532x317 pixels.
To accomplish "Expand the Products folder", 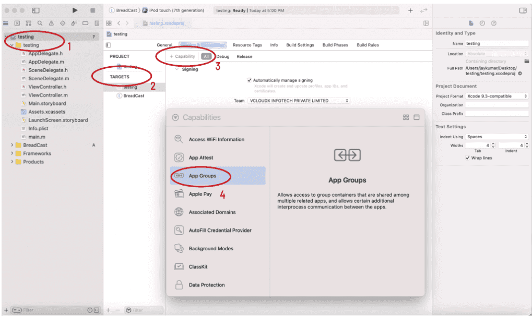I will click(12, 162).
